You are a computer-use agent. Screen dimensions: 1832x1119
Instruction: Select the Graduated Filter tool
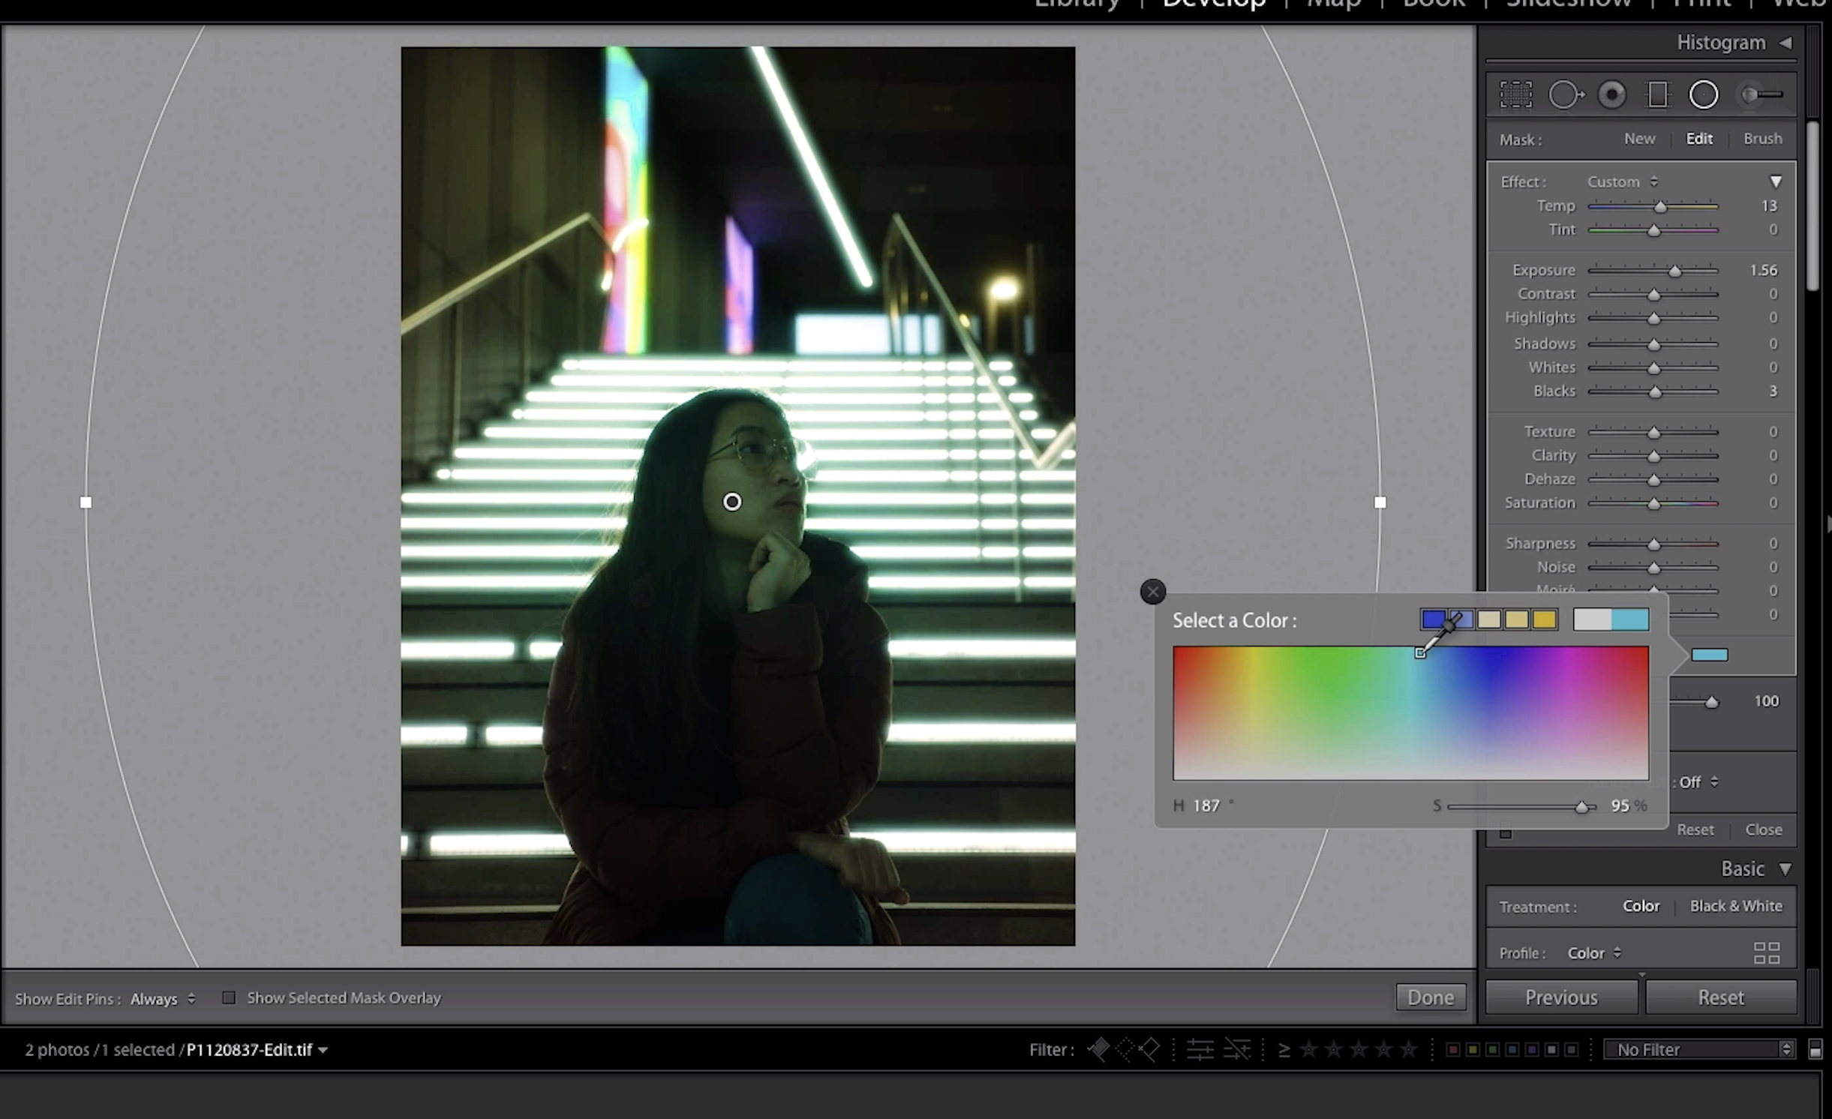click(1657, 95)
